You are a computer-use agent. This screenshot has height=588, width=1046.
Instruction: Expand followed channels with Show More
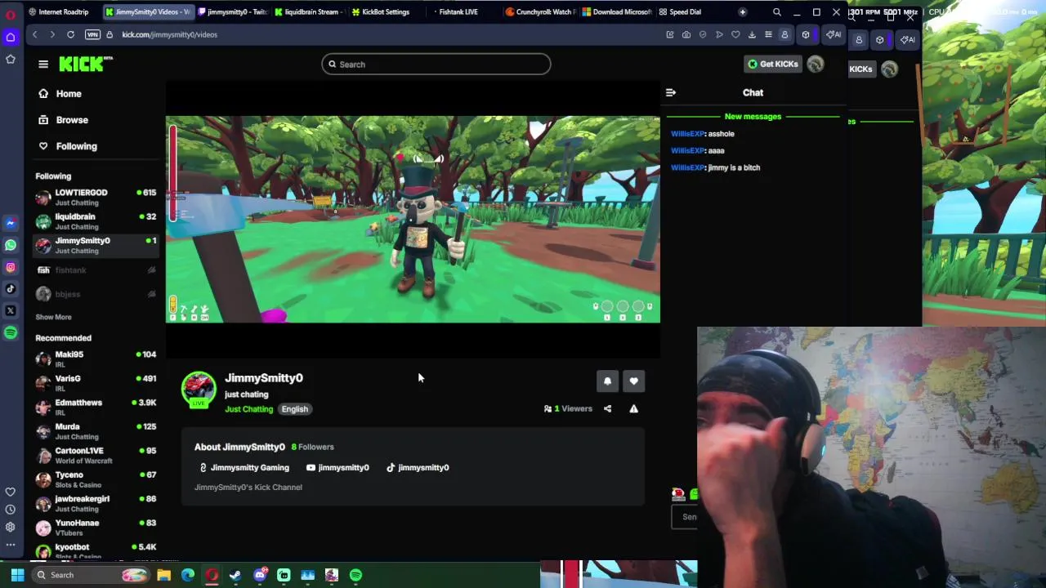(53, 317)
